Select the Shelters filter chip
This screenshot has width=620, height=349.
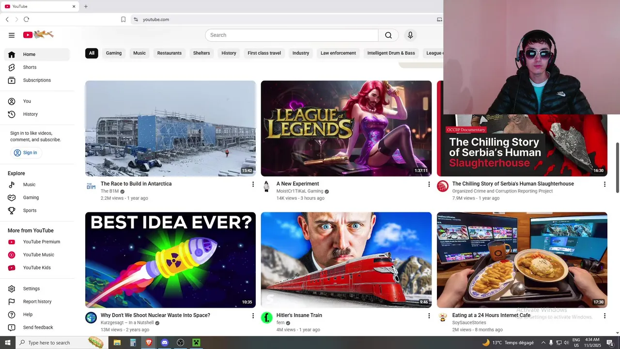(x=201, y=53)
